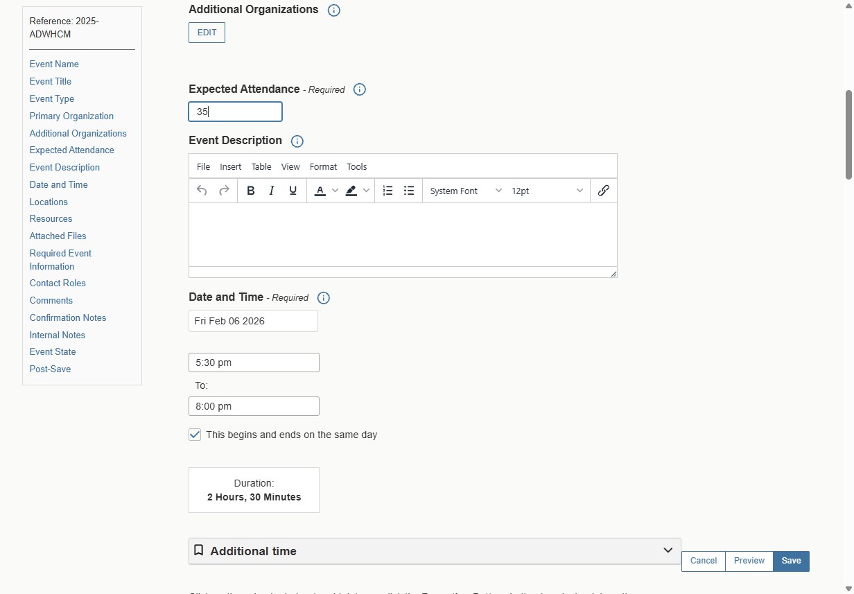Toggle bold formatting in description editor
Image resolution: width=854 pixels, height=594 pixels.
(251, 191)
